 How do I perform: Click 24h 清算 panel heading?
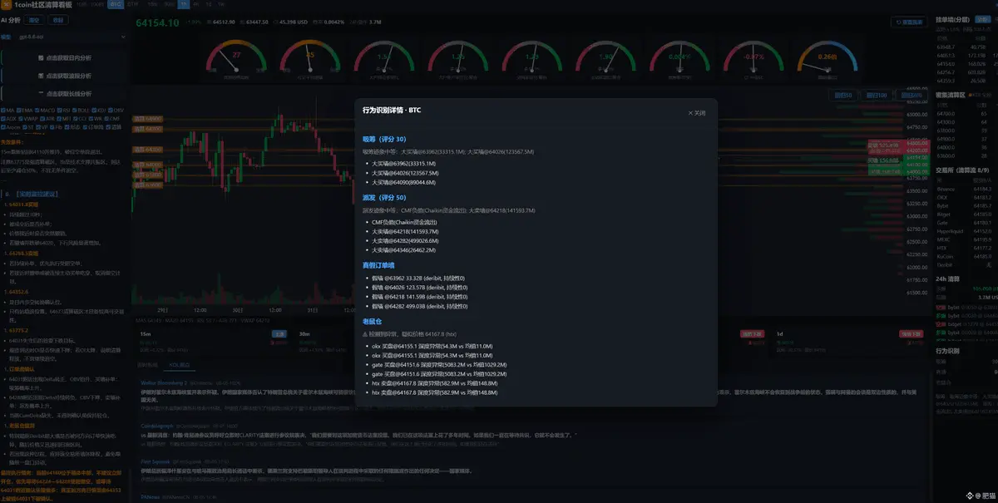tap(949, 278)
